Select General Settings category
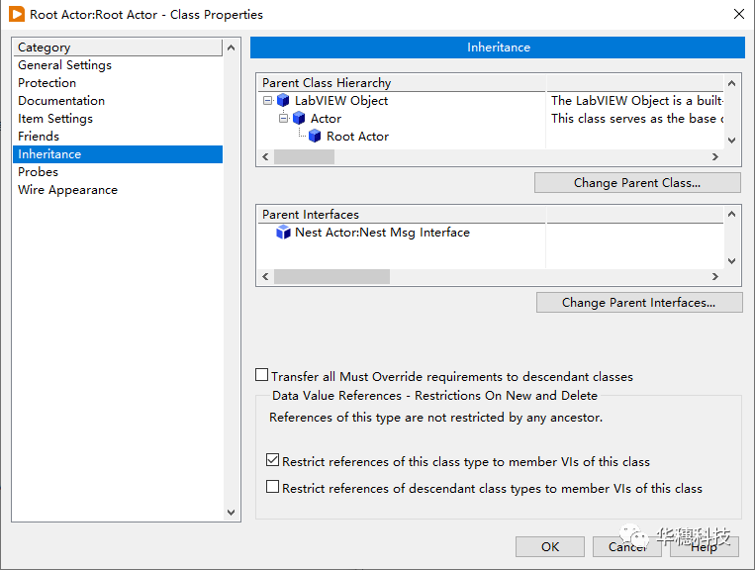 tap(64, 65)
